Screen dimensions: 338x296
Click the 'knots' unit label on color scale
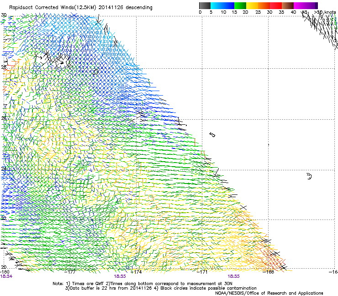pyautogui.click(x=330, y=12)
